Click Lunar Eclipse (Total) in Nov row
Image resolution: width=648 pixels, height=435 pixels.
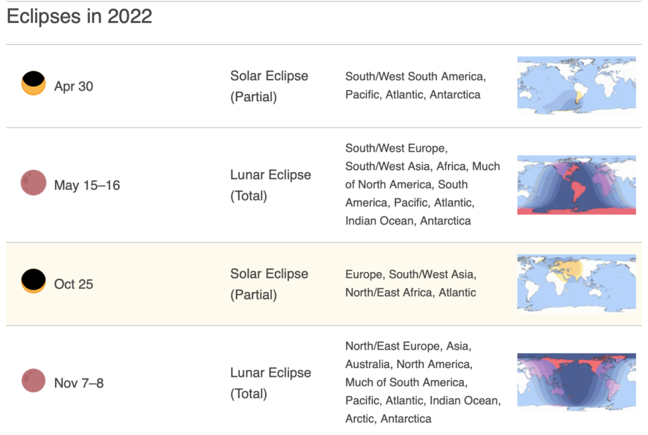pyautogui.click(x=270, y=383)
